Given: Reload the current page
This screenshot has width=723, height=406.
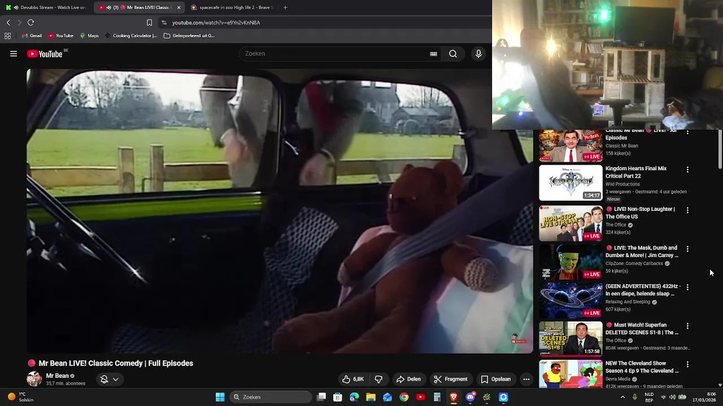Looking at the screenshot, I should (31, 23).
